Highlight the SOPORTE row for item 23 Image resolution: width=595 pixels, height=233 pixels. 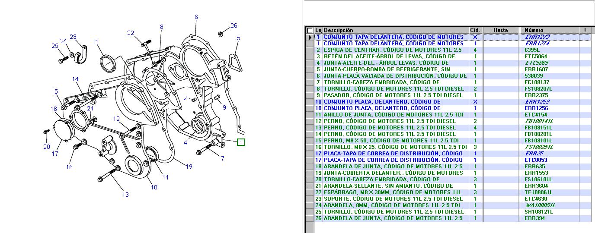(393, 199)
